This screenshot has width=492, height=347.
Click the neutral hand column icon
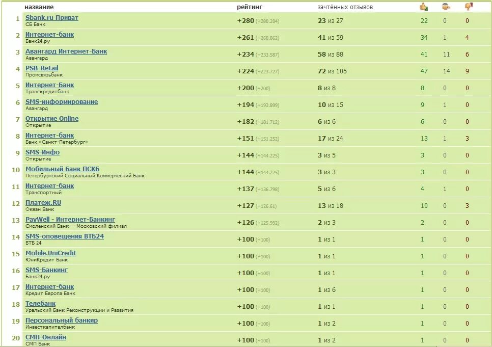click(446, 7)
